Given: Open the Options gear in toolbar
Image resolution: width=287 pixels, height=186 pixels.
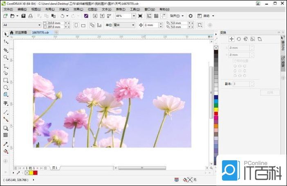Looking at the screenshot, I should click(x=191, y=16).
